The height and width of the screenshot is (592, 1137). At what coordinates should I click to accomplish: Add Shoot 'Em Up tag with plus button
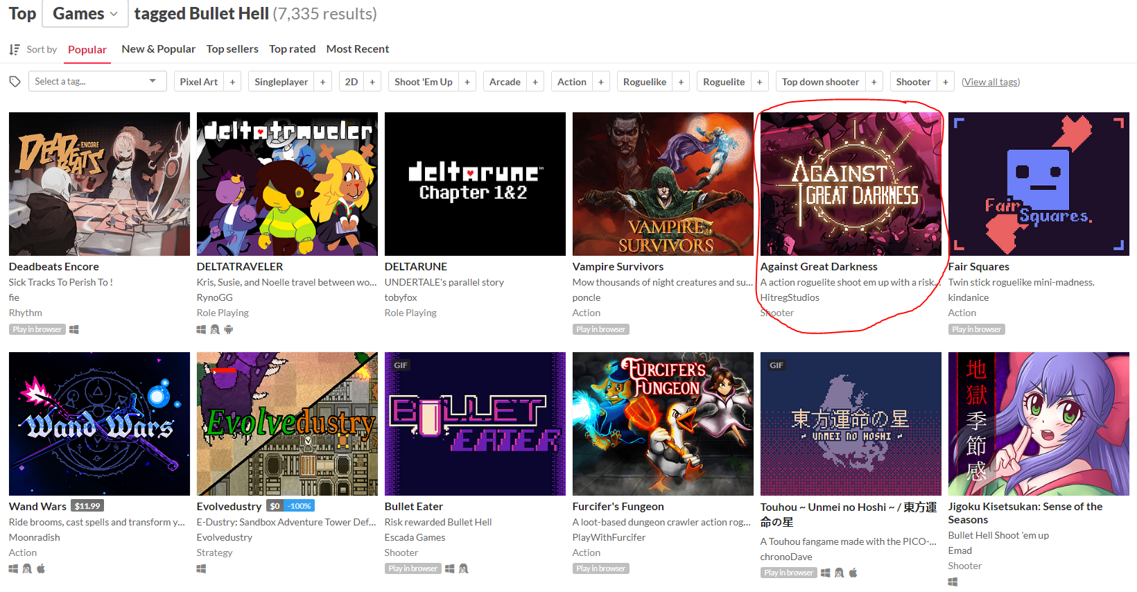[467, 82]
